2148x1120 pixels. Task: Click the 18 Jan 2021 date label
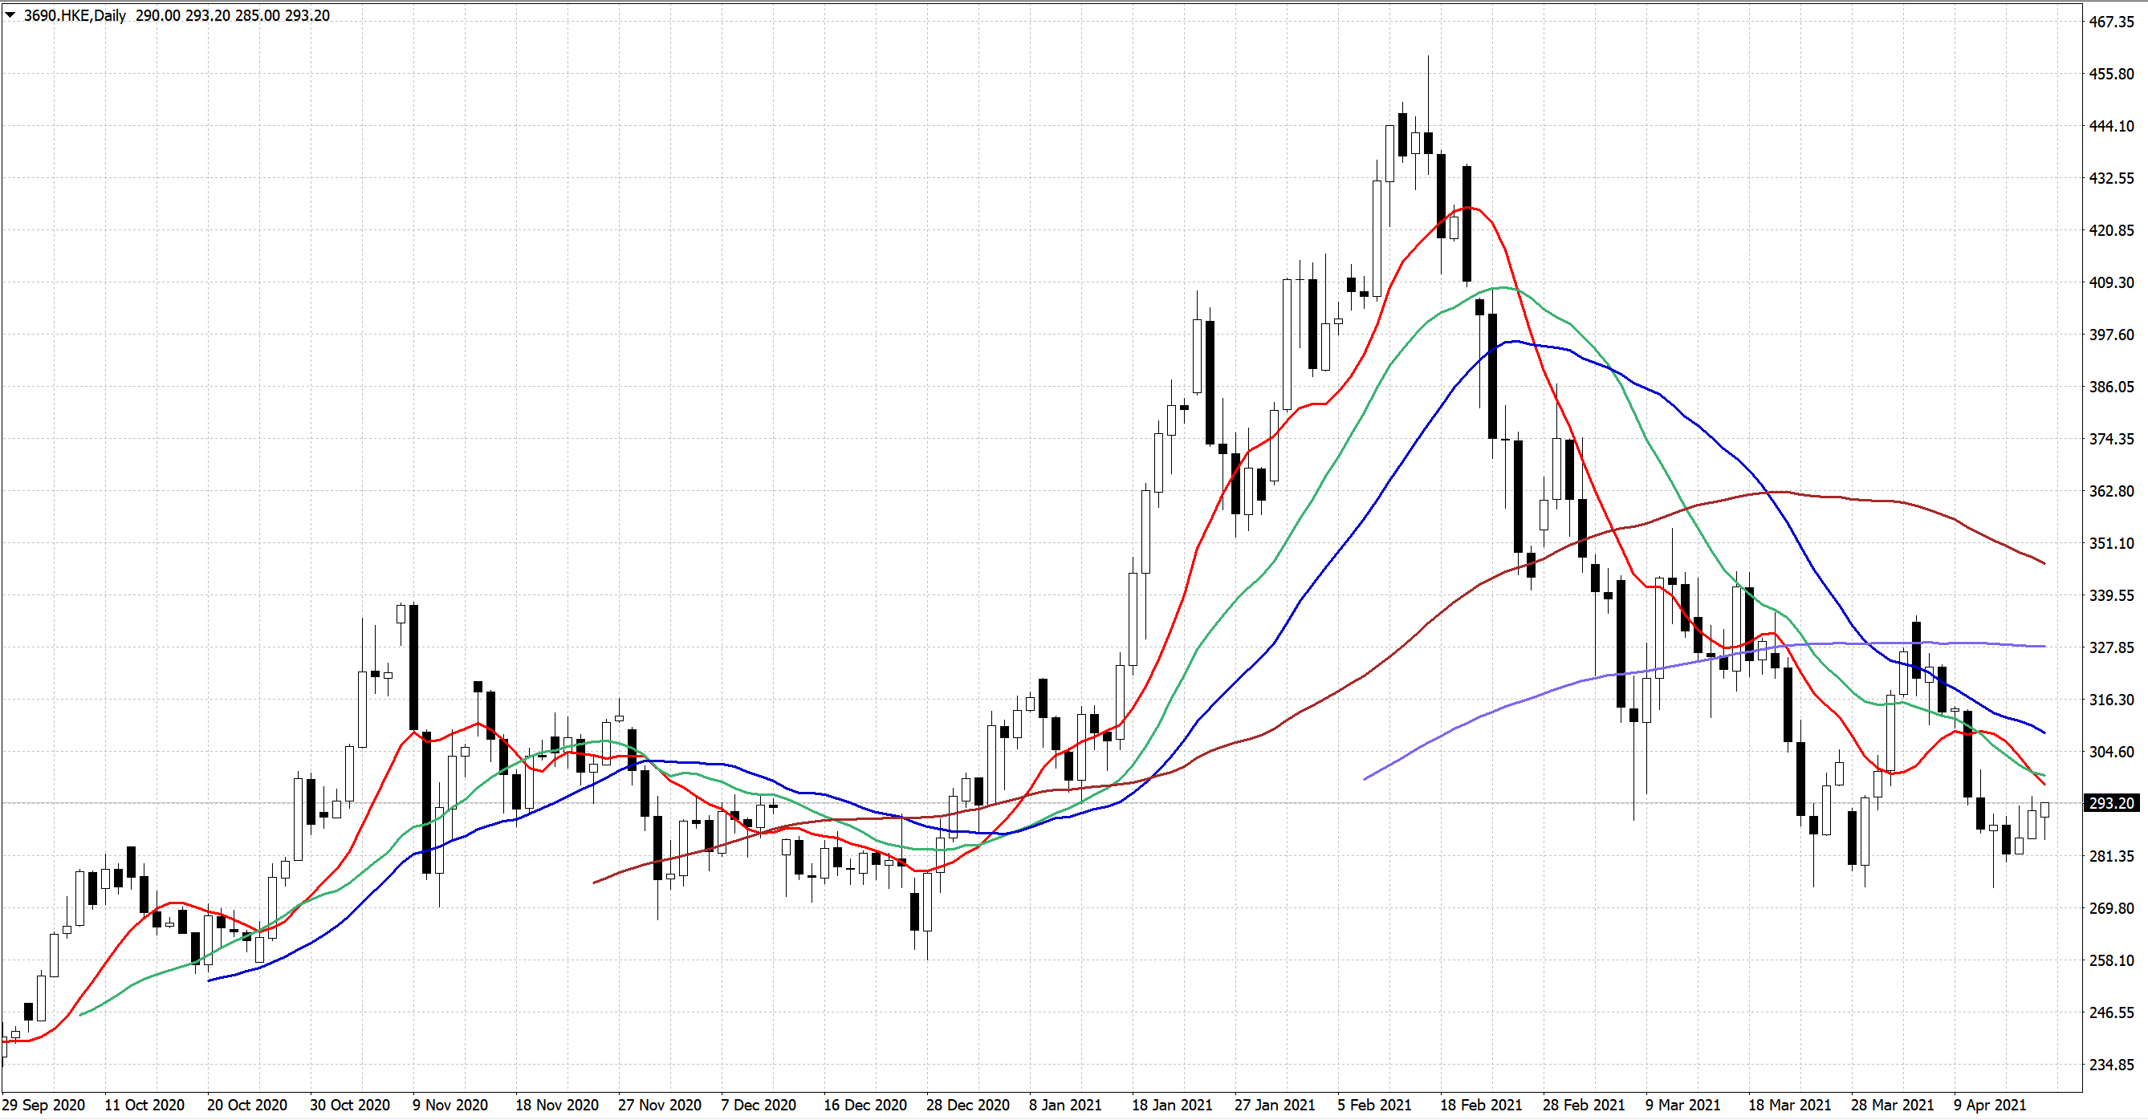click(x=1172, y=1105)
